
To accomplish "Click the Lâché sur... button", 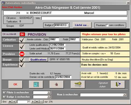I will [x=82, y=25].
